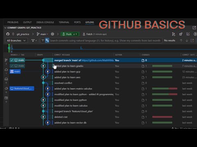Viewport: 197px width, 147px height.
Task: Click avatar node of 'added plan to learn vector db'
Action: pyautogui.click(x=48, y=122)
